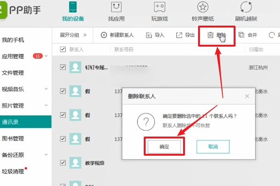280x186 pixels.
Task: Click the plus icon for 新建联系人
Action: [104, 35]
